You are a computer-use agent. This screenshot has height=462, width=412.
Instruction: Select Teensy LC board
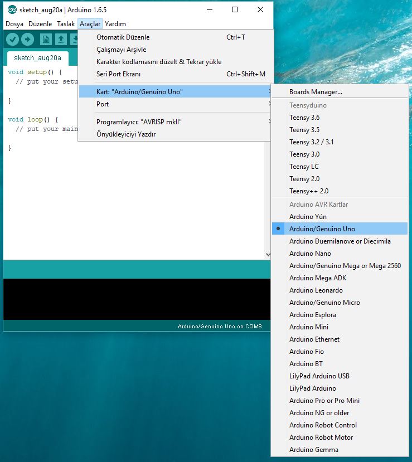pos(340,167)
